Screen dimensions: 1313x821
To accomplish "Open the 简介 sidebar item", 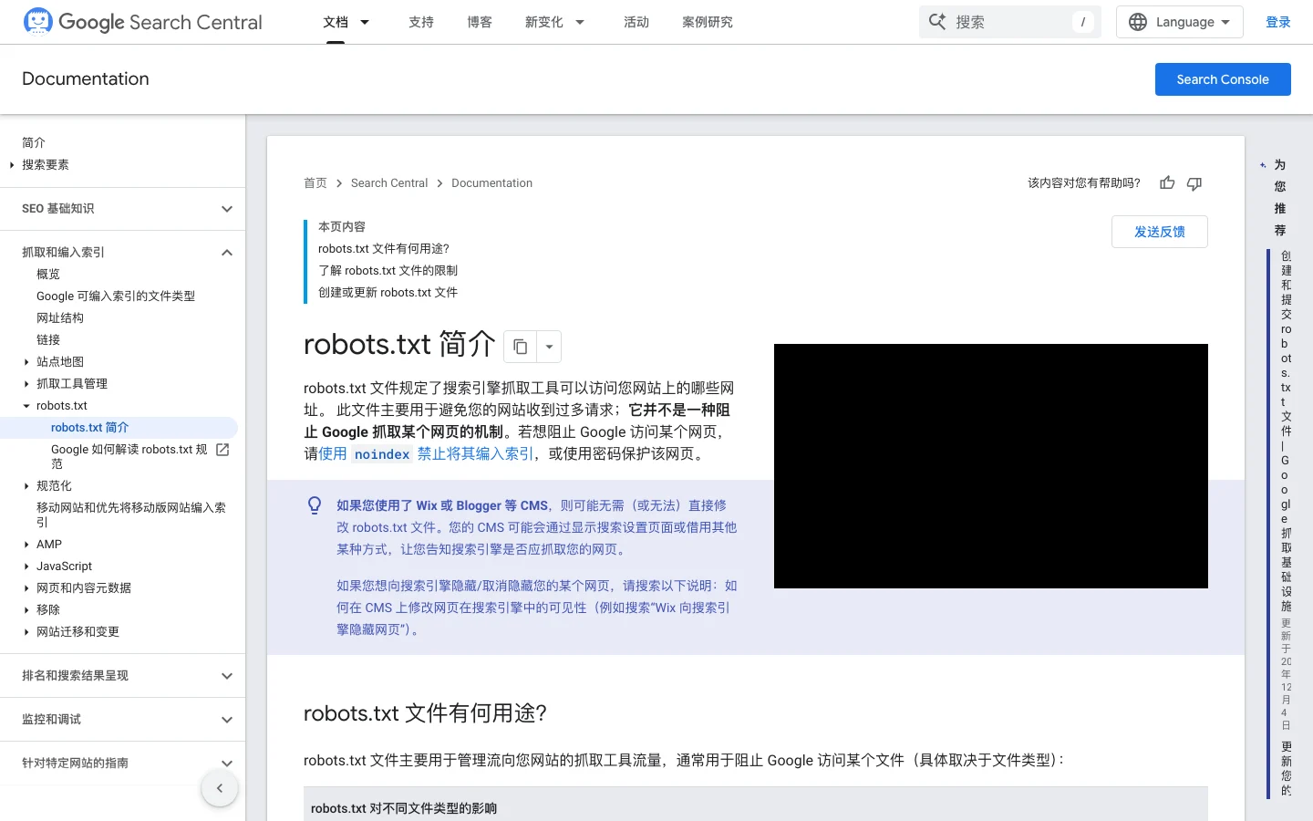I will (x=34, y=143).
